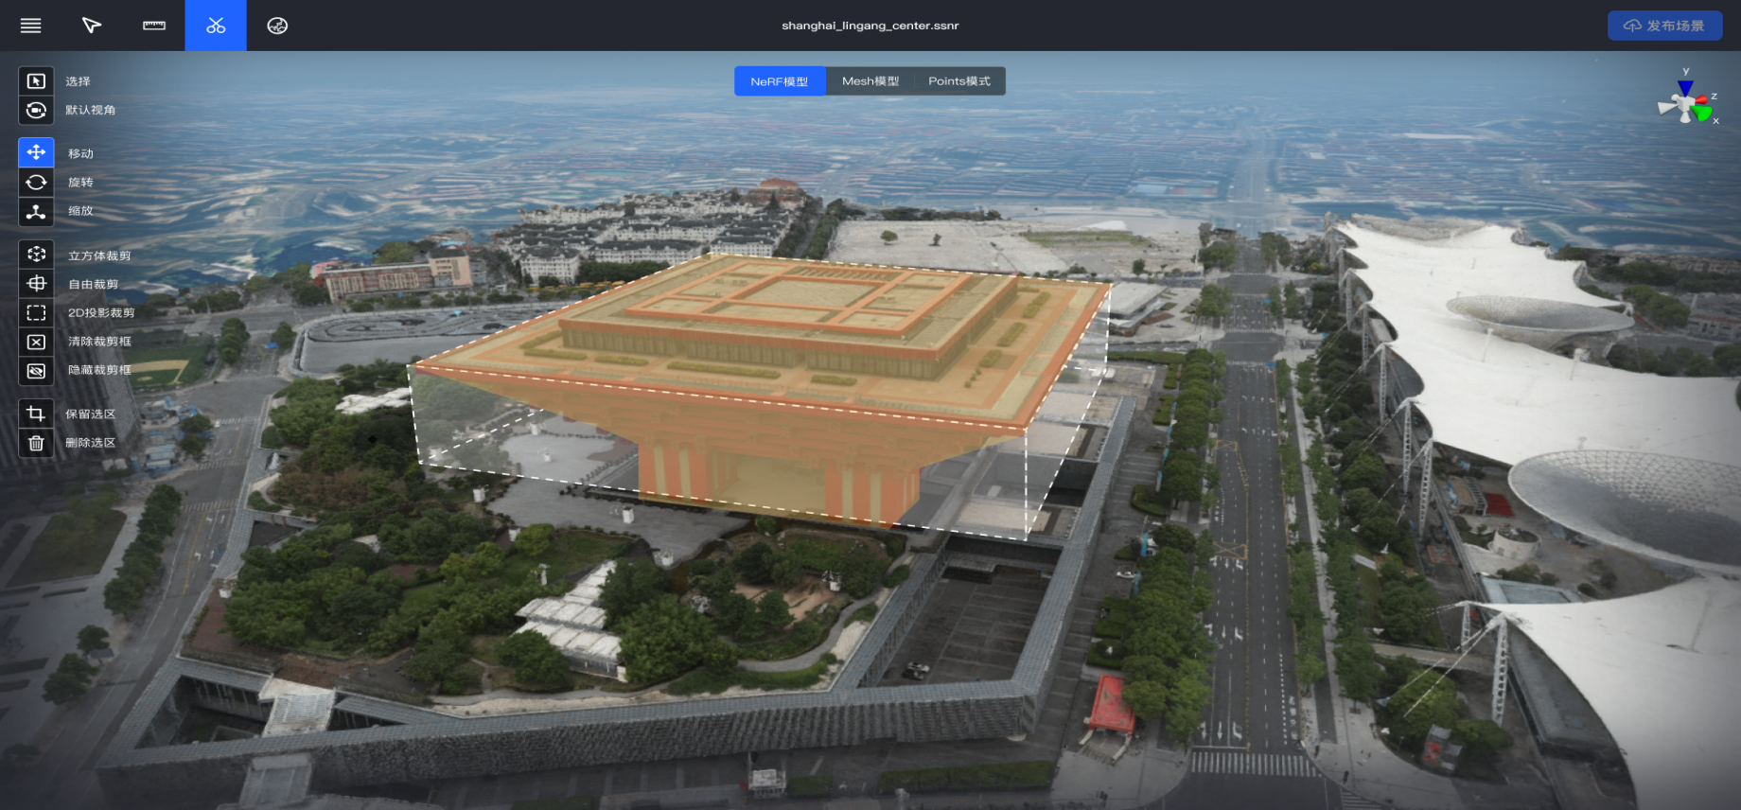Viewport: 1741px width, 810px height.
Task: Click 保留选区 keep selection
Action: [36, 414]
